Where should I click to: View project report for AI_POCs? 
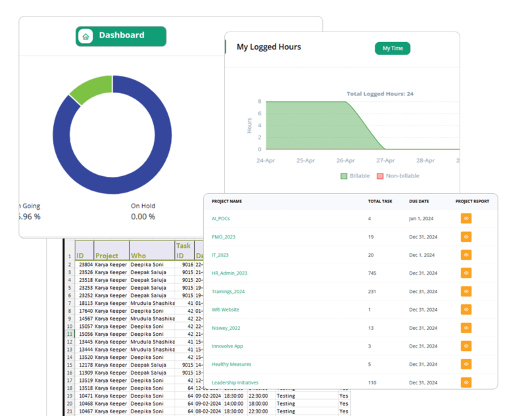click(x=466, y=218)
